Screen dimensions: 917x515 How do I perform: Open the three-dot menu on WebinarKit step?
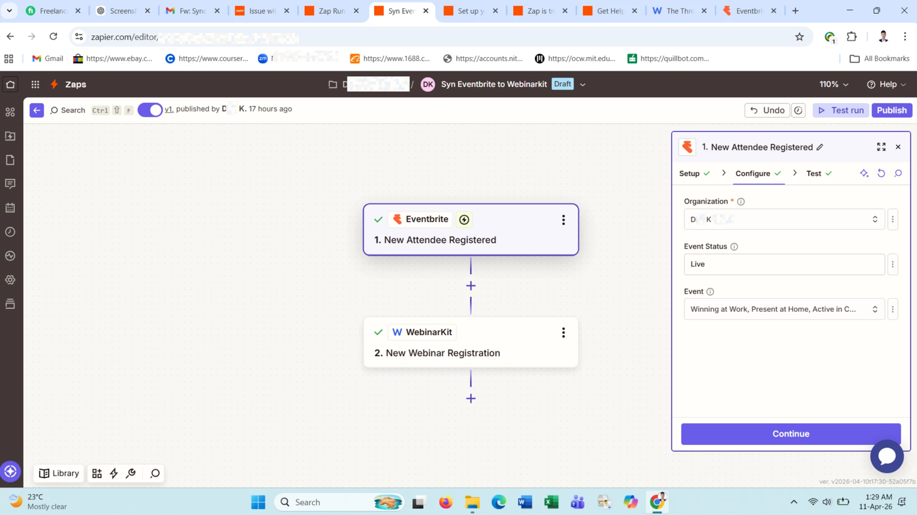pyautogui.click(x=563, y=333)
